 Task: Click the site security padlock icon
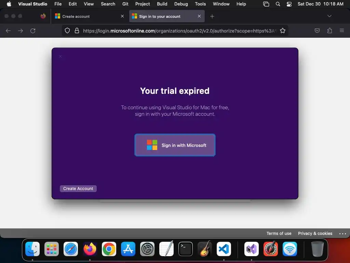tap(77, 30)
